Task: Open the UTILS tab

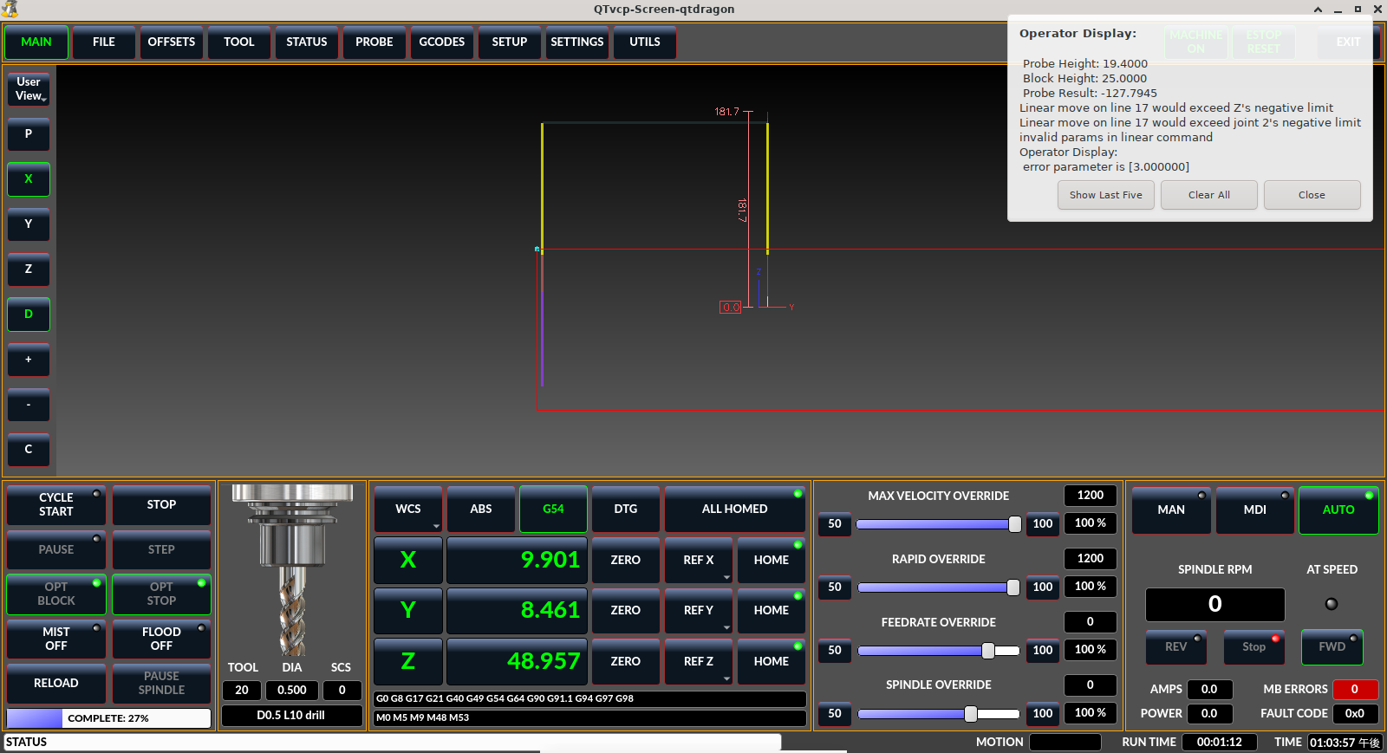Action: click(x=645, y=42)
